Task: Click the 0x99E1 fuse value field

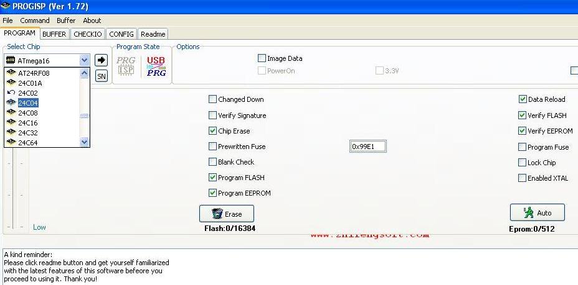Action: pyautogui.click(x=368, y=146)
